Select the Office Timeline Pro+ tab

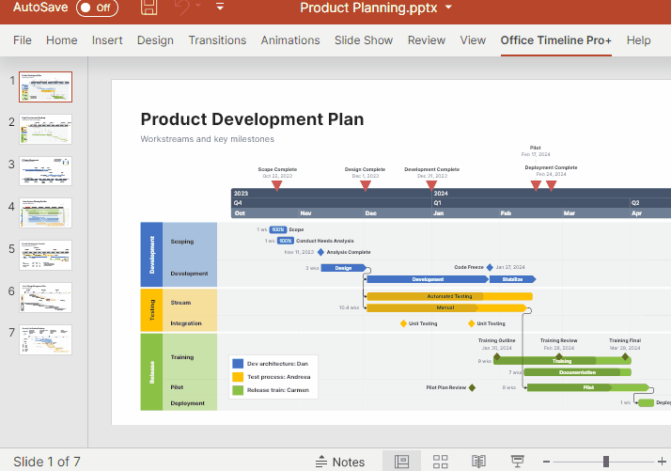(x=556, y=40)
